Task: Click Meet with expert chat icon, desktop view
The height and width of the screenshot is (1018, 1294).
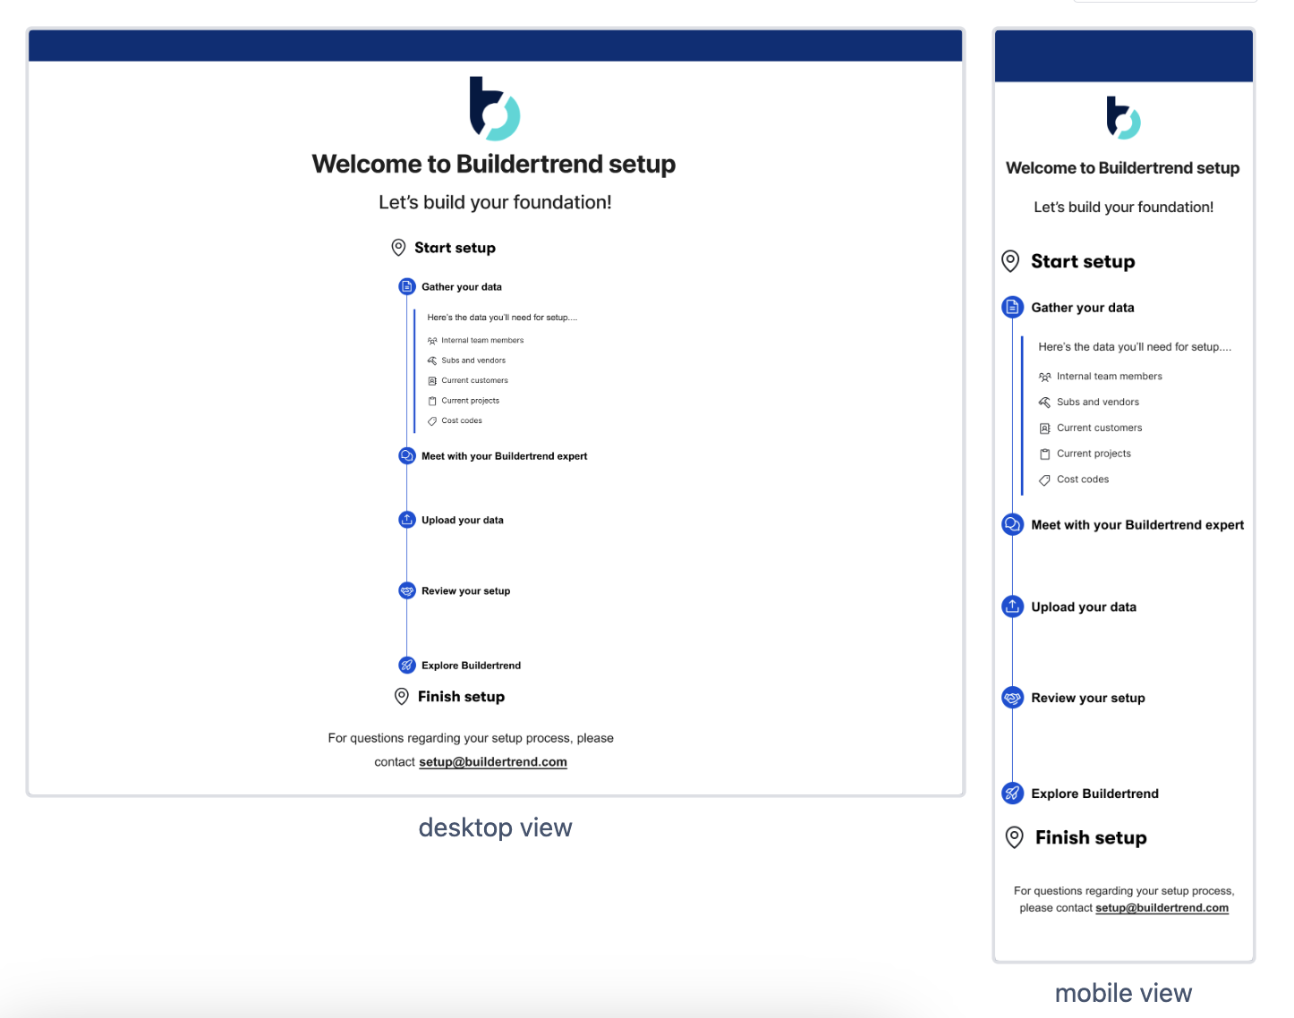Action: [407, 456]
